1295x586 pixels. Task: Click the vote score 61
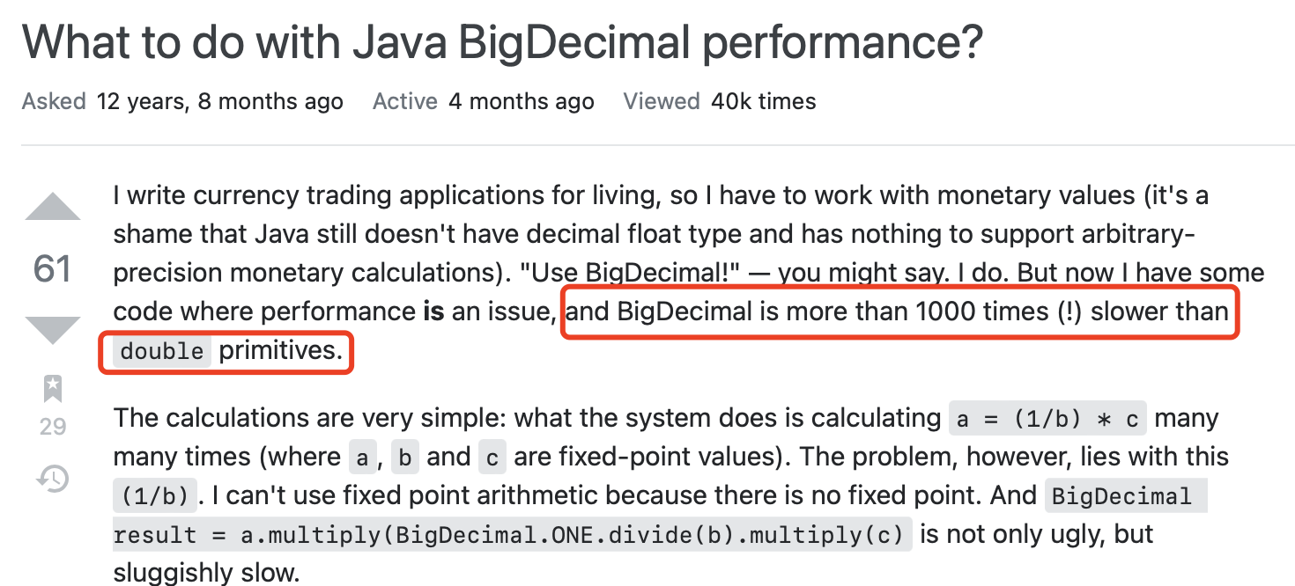click(x=53, y=268)
